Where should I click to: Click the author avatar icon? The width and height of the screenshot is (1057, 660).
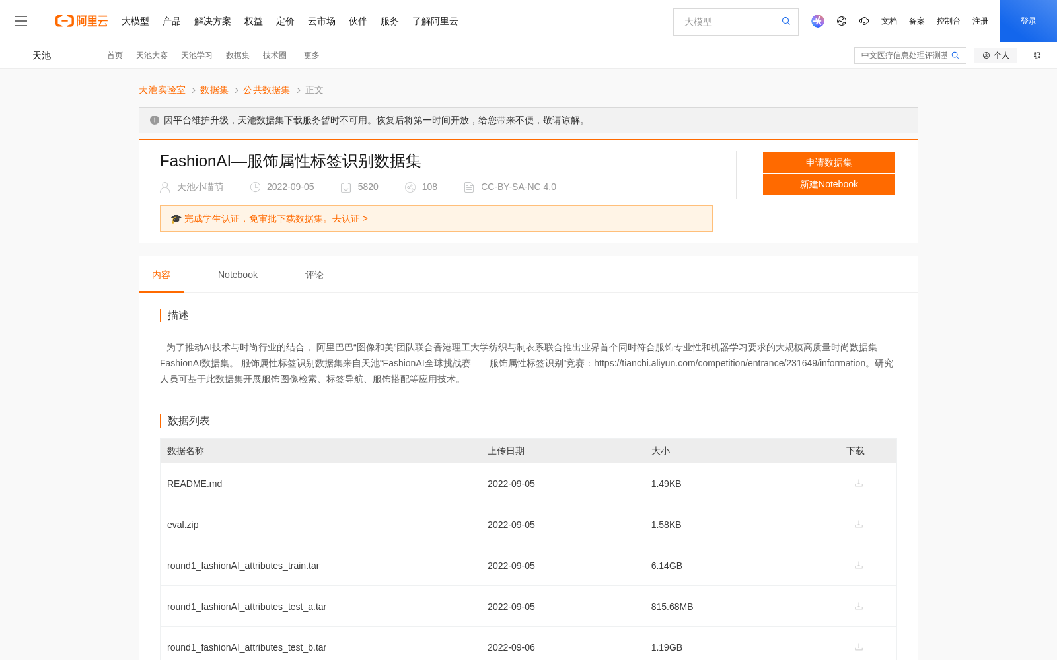pos(165,187)
